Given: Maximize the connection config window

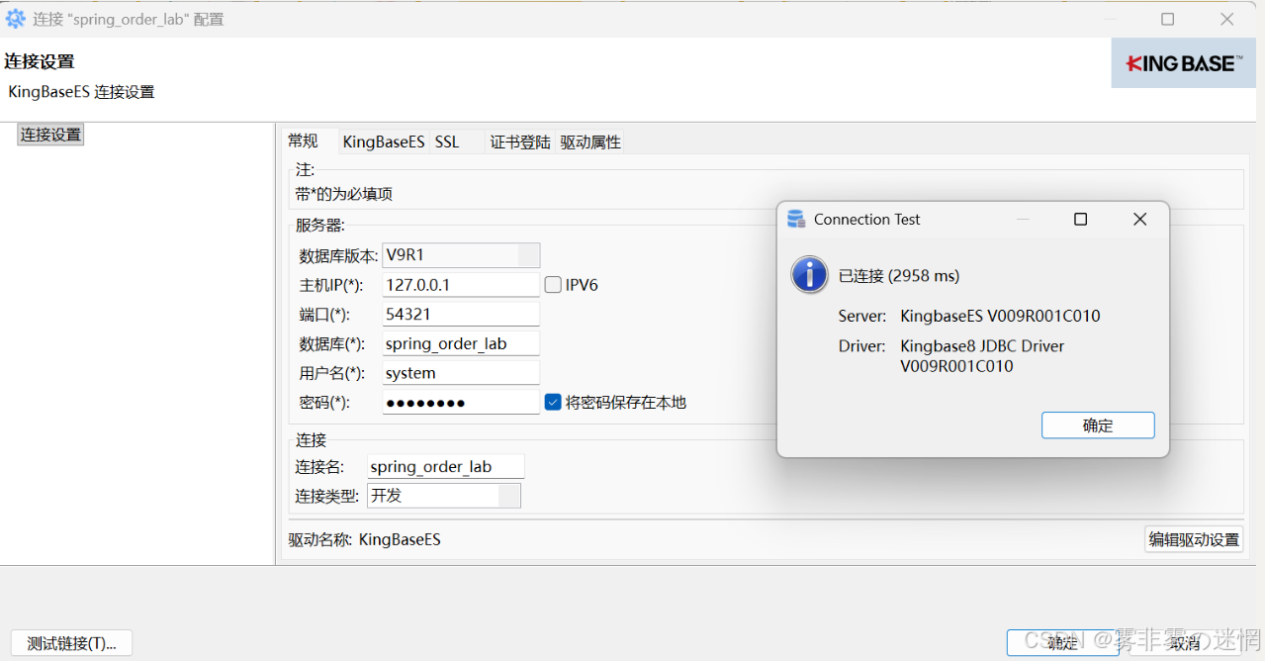Looking at the screenshot, I should tap(1167, 19).
